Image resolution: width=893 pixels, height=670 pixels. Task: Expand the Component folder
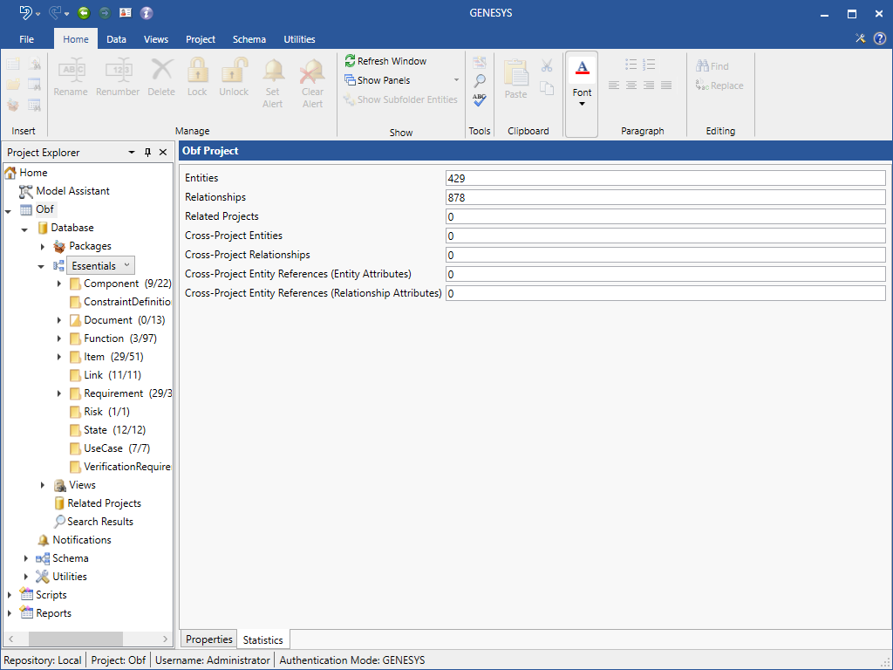[x=59, y=284]
